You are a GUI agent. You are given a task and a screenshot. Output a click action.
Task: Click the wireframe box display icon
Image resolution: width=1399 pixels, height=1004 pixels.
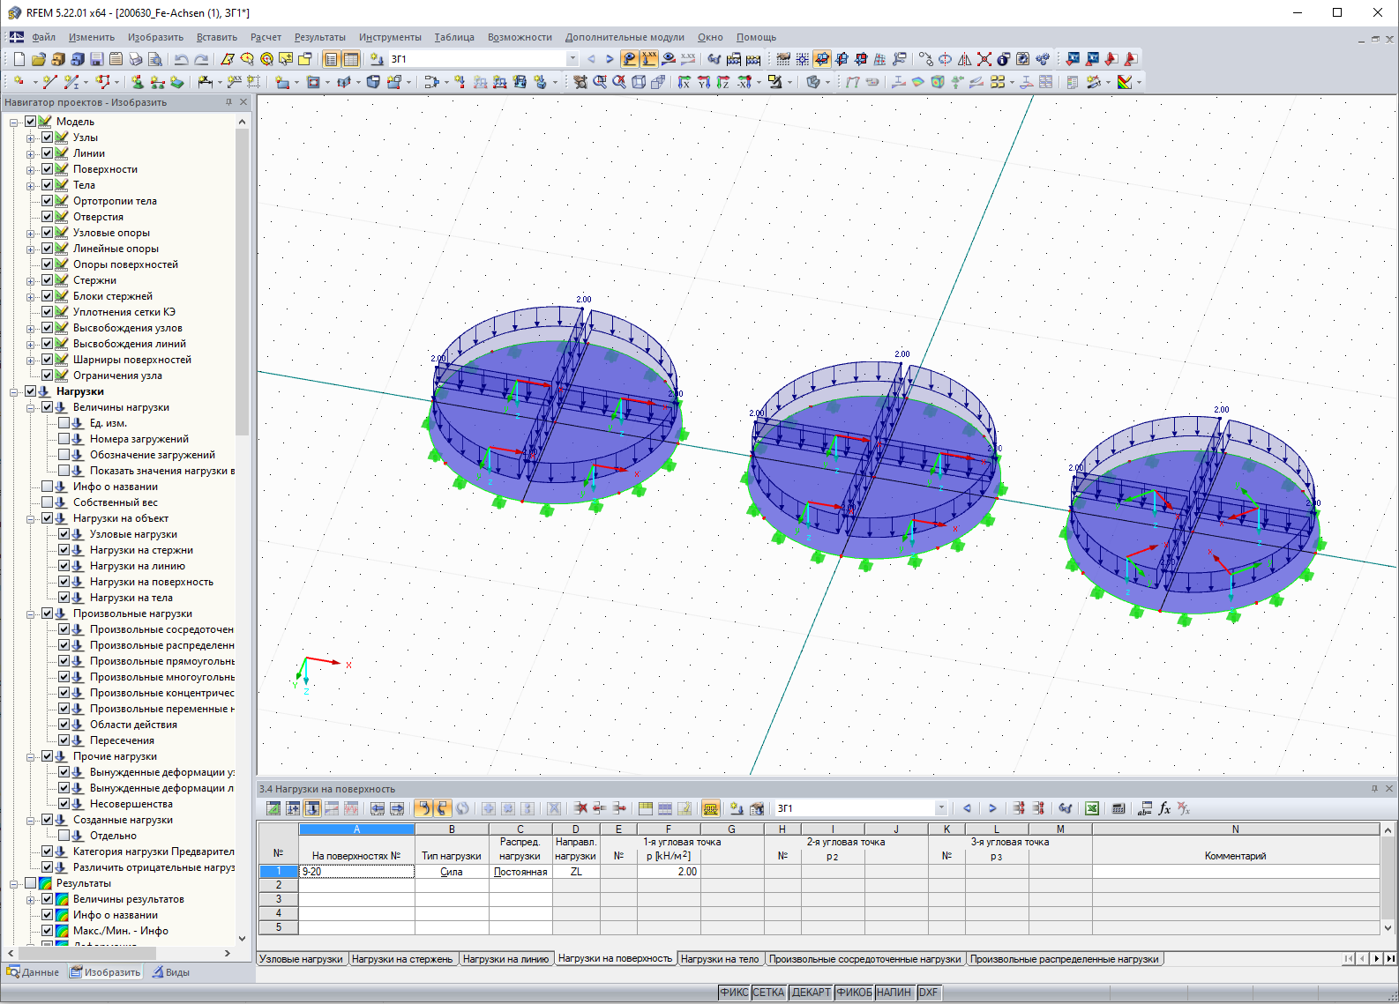[x=639, y=82]
